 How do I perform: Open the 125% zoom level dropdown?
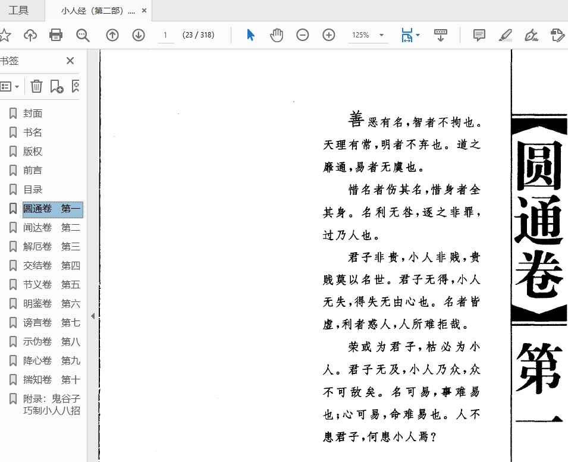(381, 35)
